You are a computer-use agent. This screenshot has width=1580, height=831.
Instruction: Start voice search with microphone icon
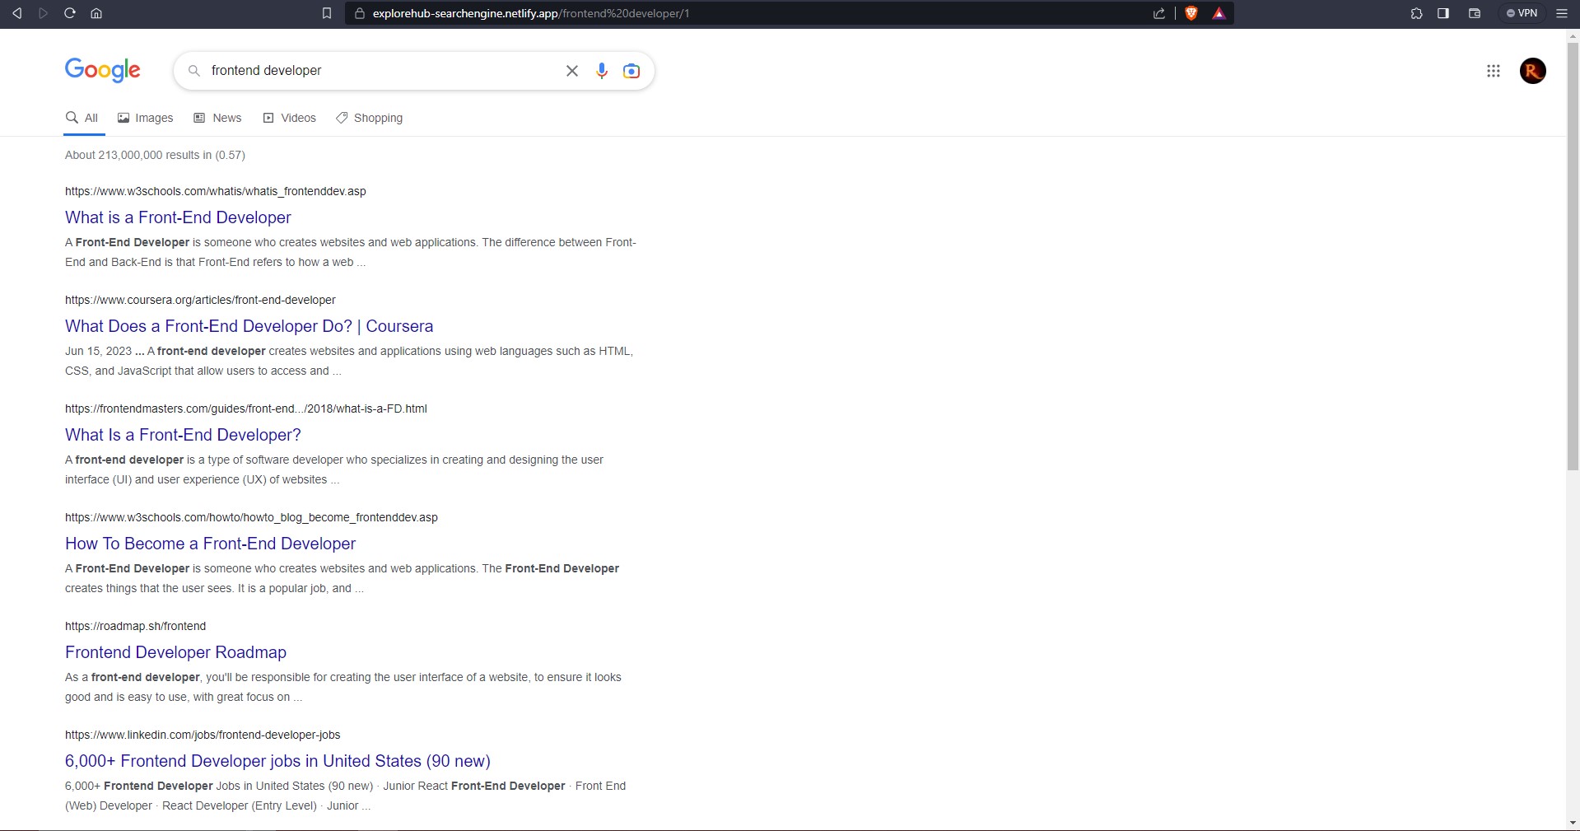602,71
